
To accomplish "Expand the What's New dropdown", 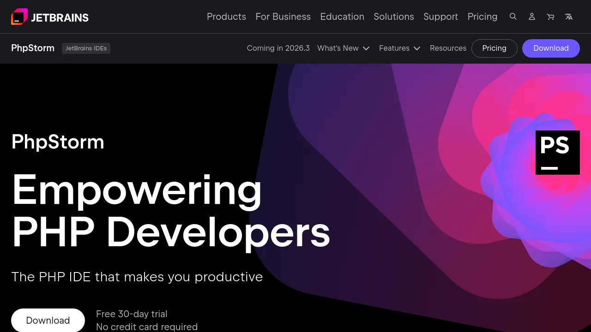I will [x=344, y=48].
